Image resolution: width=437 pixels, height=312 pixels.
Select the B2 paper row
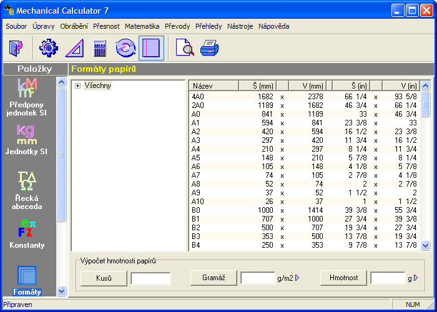pos(305,228)
